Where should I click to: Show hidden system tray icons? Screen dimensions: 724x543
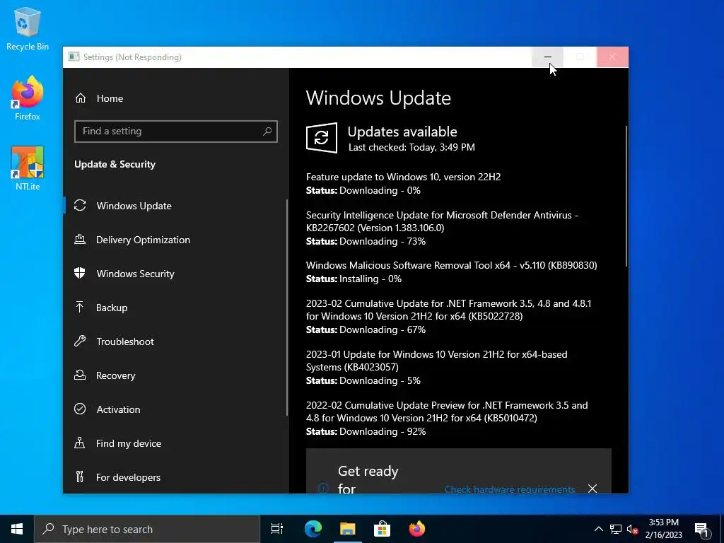tap(598, 529)
